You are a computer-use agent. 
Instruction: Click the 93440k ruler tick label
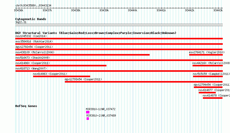[x=133, y=10]
